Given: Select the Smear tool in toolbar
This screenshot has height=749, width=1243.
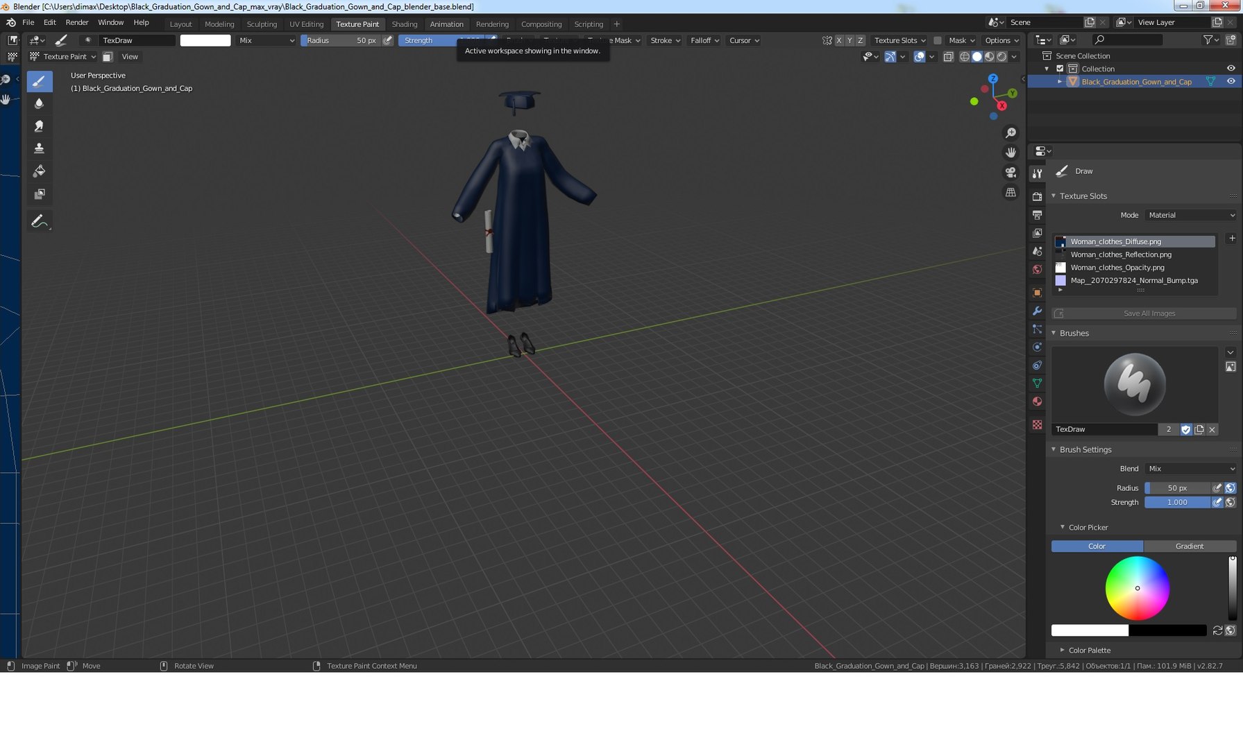Looking at the screenshot, I should [x=40, y=126].
